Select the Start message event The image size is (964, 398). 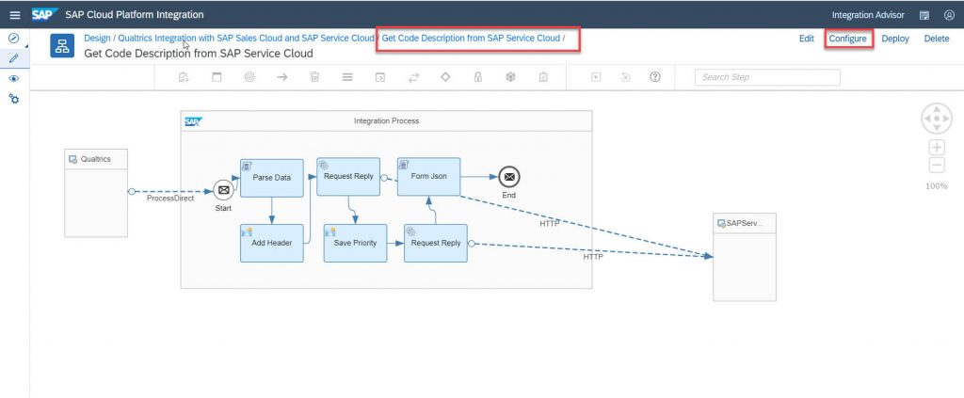224,190
